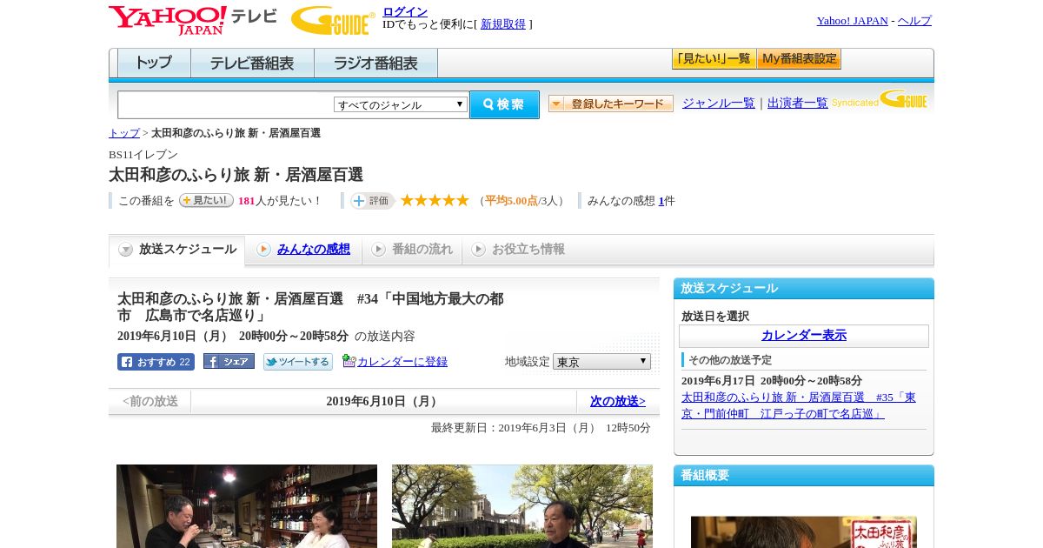Open the #35 東京・門前仲町 episode link

[799, 405]
